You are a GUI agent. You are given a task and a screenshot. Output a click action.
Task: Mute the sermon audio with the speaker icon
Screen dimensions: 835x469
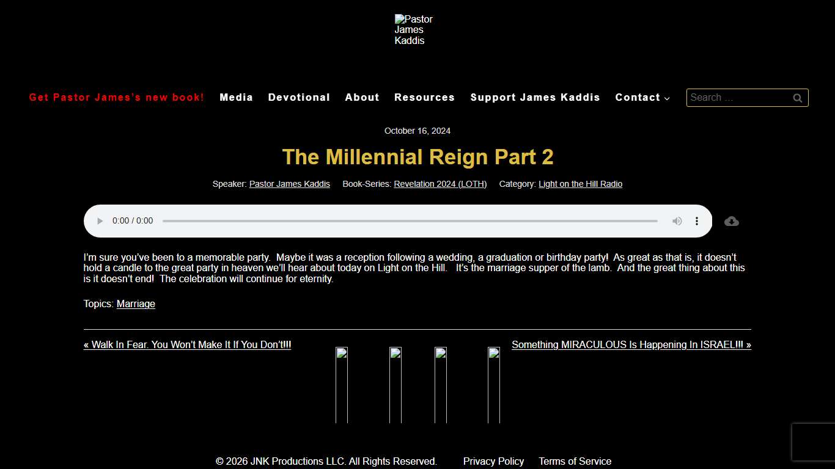coord(677,221)
